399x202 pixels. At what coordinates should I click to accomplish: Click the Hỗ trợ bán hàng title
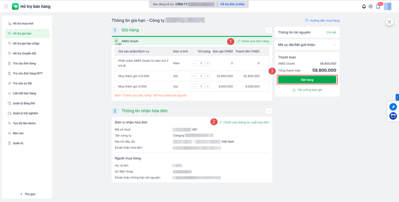pos(35,7)
